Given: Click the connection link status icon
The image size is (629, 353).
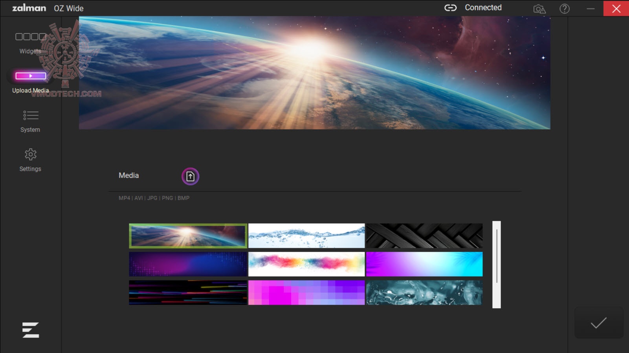Looking at the screenshot, I should [450, 8].
